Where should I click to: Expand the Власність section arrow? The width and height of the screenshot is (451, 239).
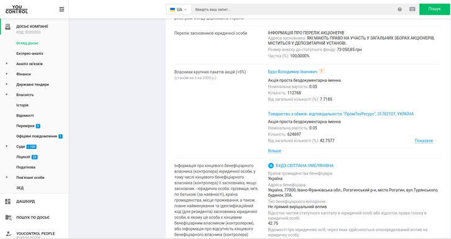7,94
